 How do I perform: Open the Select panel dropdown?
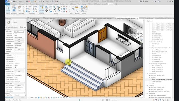pos(8,13)
